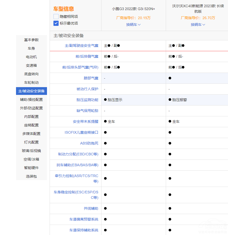Navigate to 多媒体配置 section
Screen dimensions: 228x235
point(32,134)
